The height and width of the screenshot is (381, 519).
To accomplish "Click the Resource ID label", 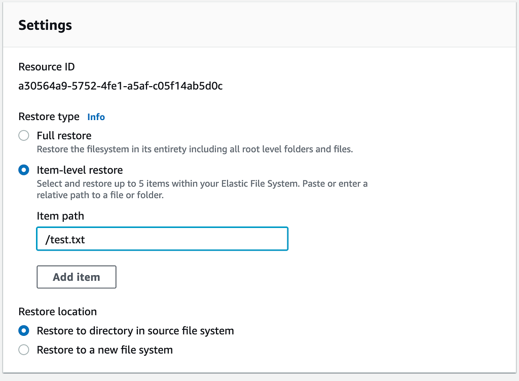I will tap(47, 67).
